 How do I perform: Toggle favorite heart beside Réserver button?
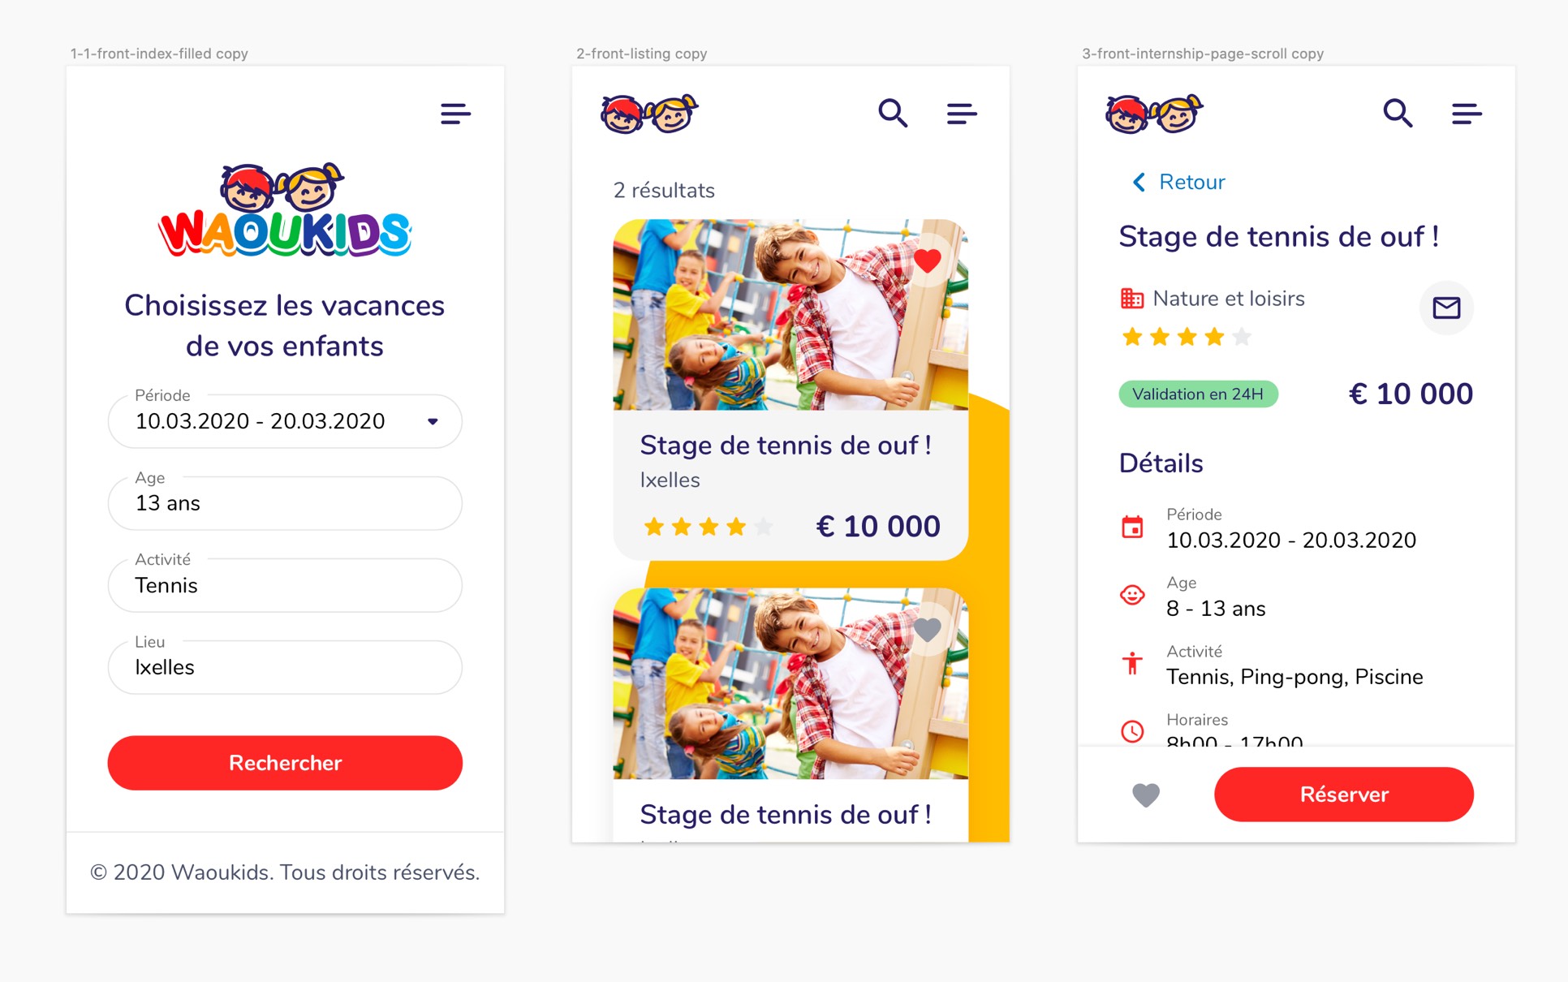[1146, 795]
